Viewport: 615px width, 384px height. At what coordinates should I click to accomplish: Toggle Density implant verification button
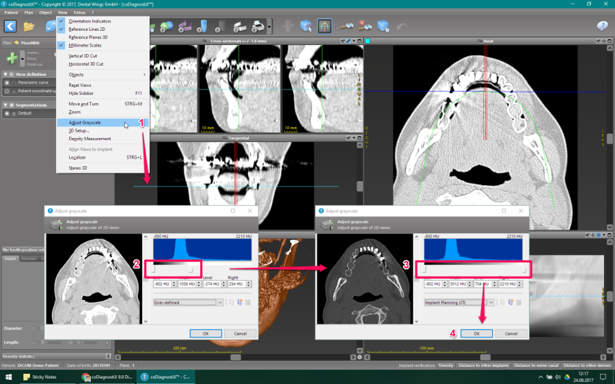pos(446,366)
